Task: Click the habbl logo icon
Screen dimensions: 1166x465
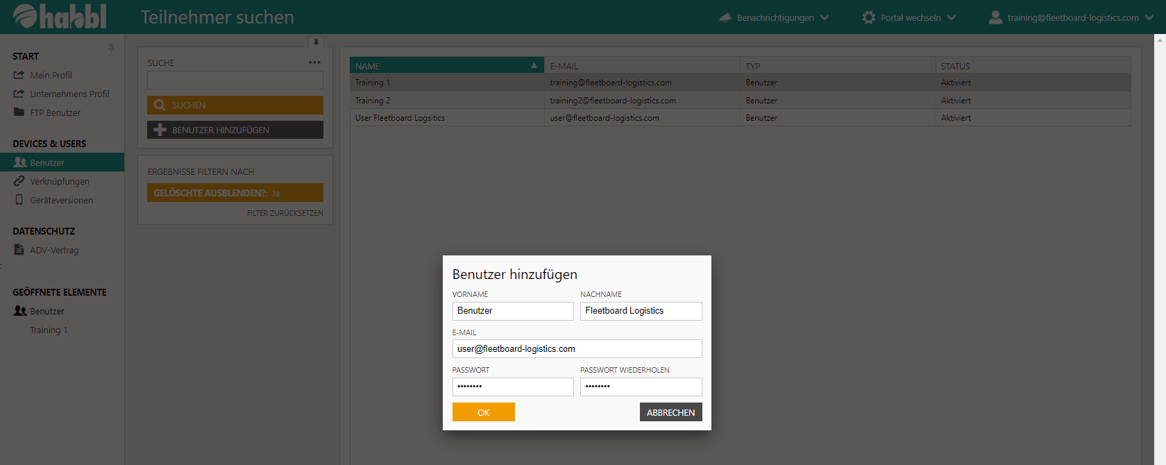Action: click(x=25, y=16)
